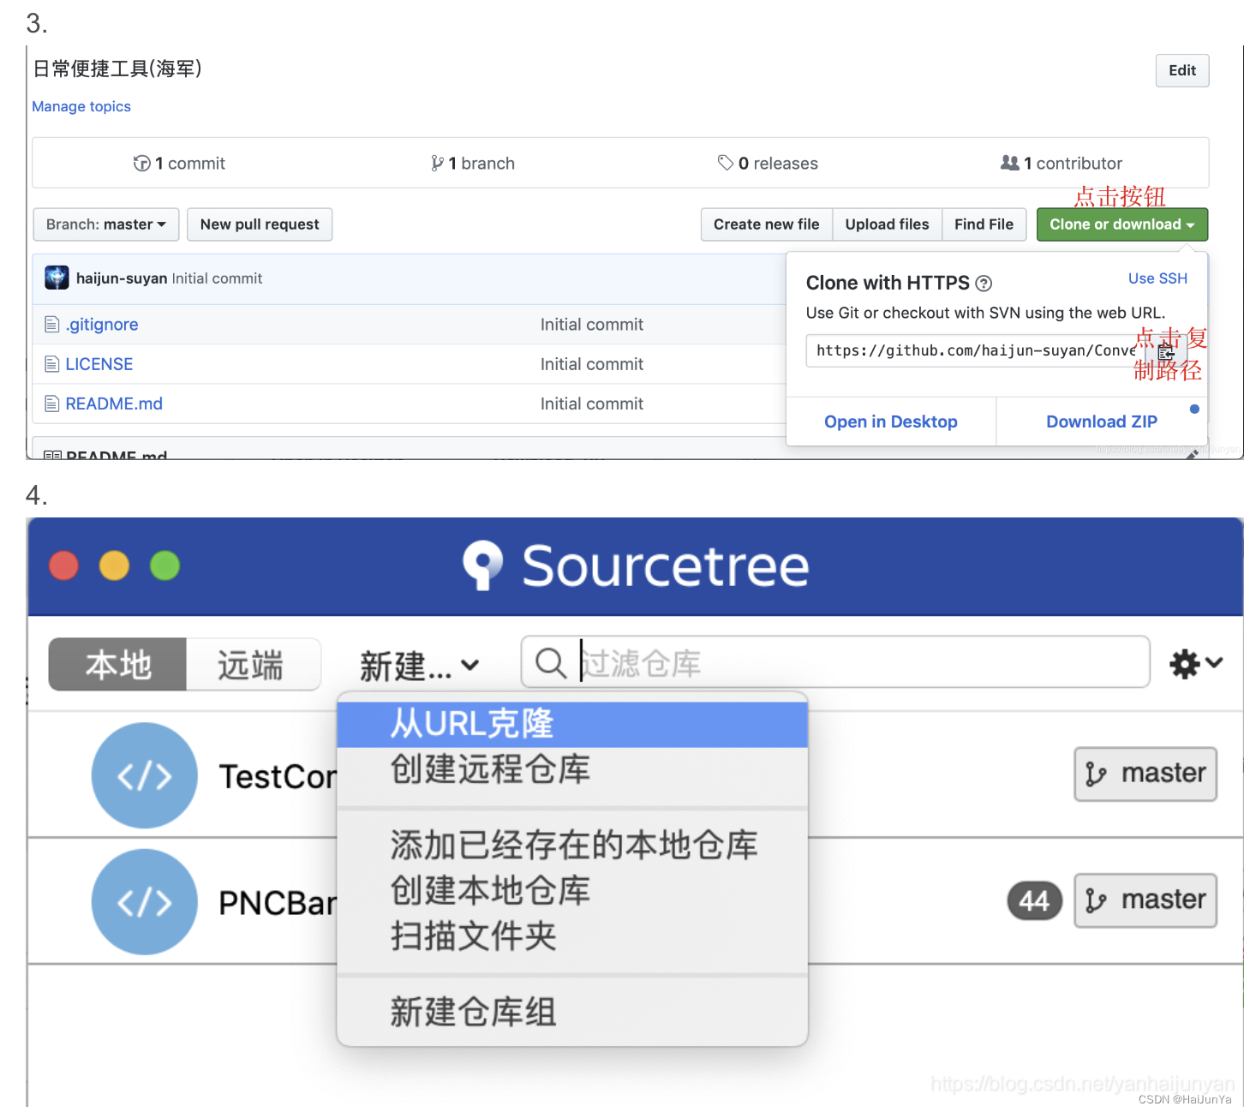Open the Manage topics link
The image size is (1244, 1112).
81,106
